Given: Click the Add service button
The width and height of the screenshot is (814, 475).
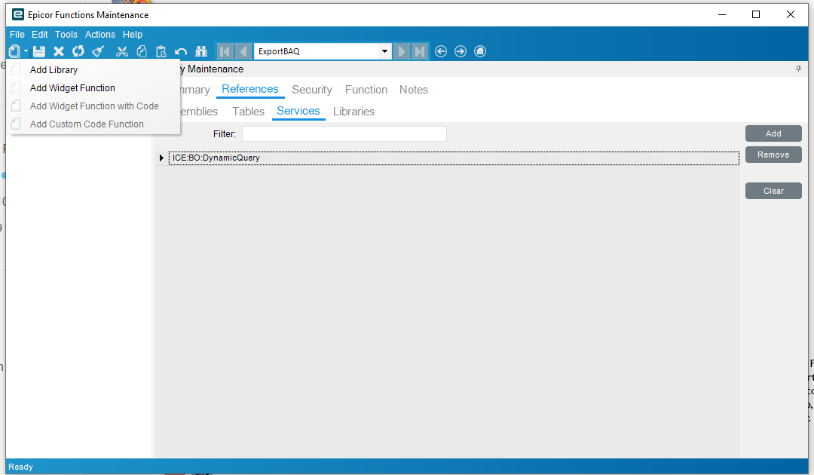Looking at the screenshot, I should click(x=773, y=133).
